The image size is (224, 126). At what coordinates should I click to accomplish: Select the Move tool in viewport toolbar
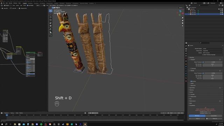click(50, 17)
